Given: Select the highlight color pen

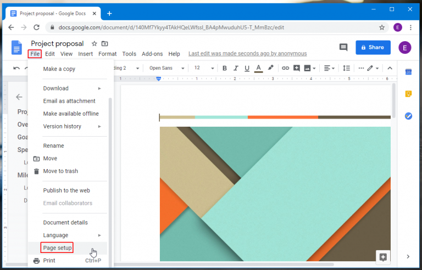Looking at the screenshot, I should [270, 67].
